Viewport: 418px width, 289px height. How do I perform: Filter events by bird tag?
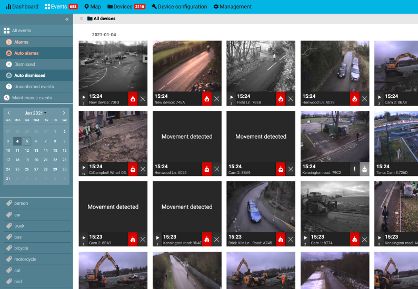36,281
